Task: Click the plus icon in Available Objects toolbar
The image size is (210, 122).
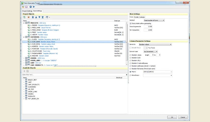Action: (24, 71)
